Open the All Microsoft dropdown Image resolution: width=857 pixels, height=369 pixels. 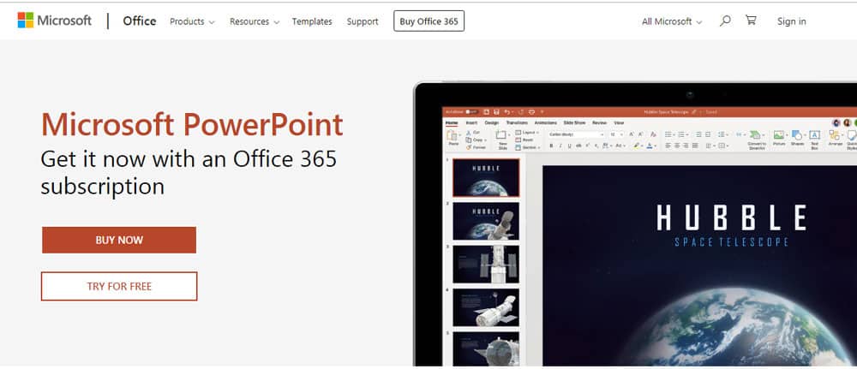tap(672, 21)
